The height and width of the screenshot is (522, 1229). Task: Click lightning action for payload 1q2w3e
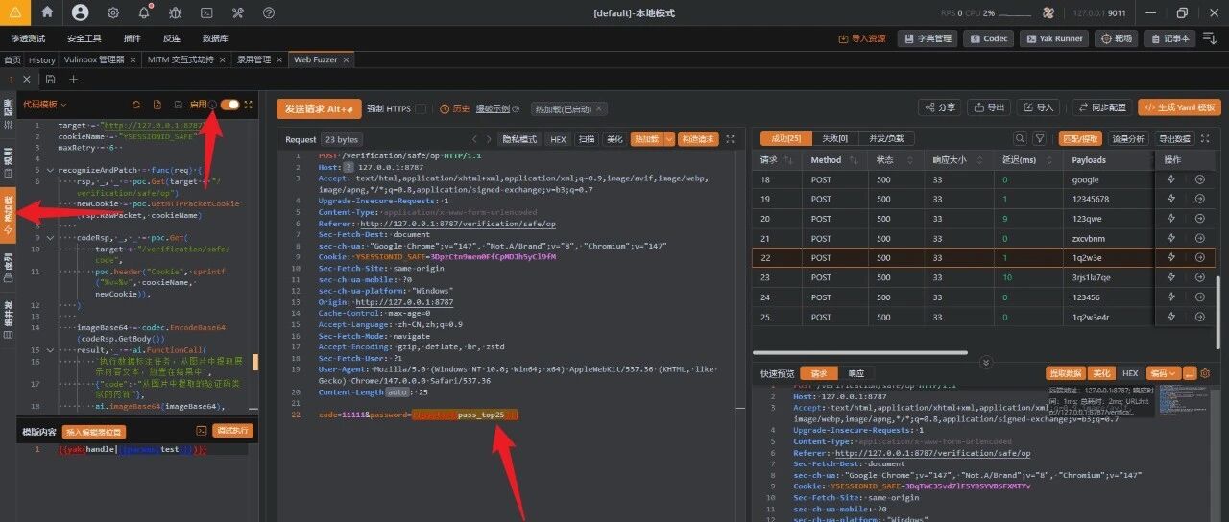pyautogui.click(x=1170, y=257)
